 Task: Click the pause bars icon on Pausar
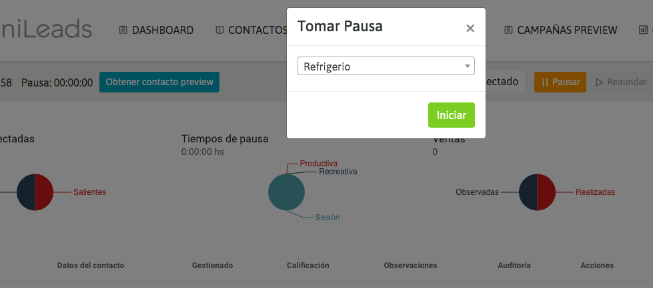point(545,82)
